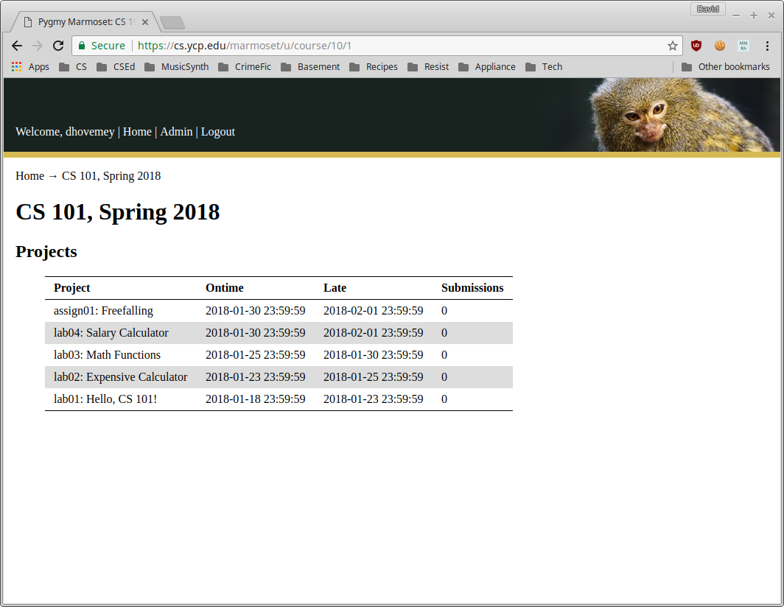784x607 pixels.
Task: Open the Apps grid shortcut
Action: tap(30, 66)
